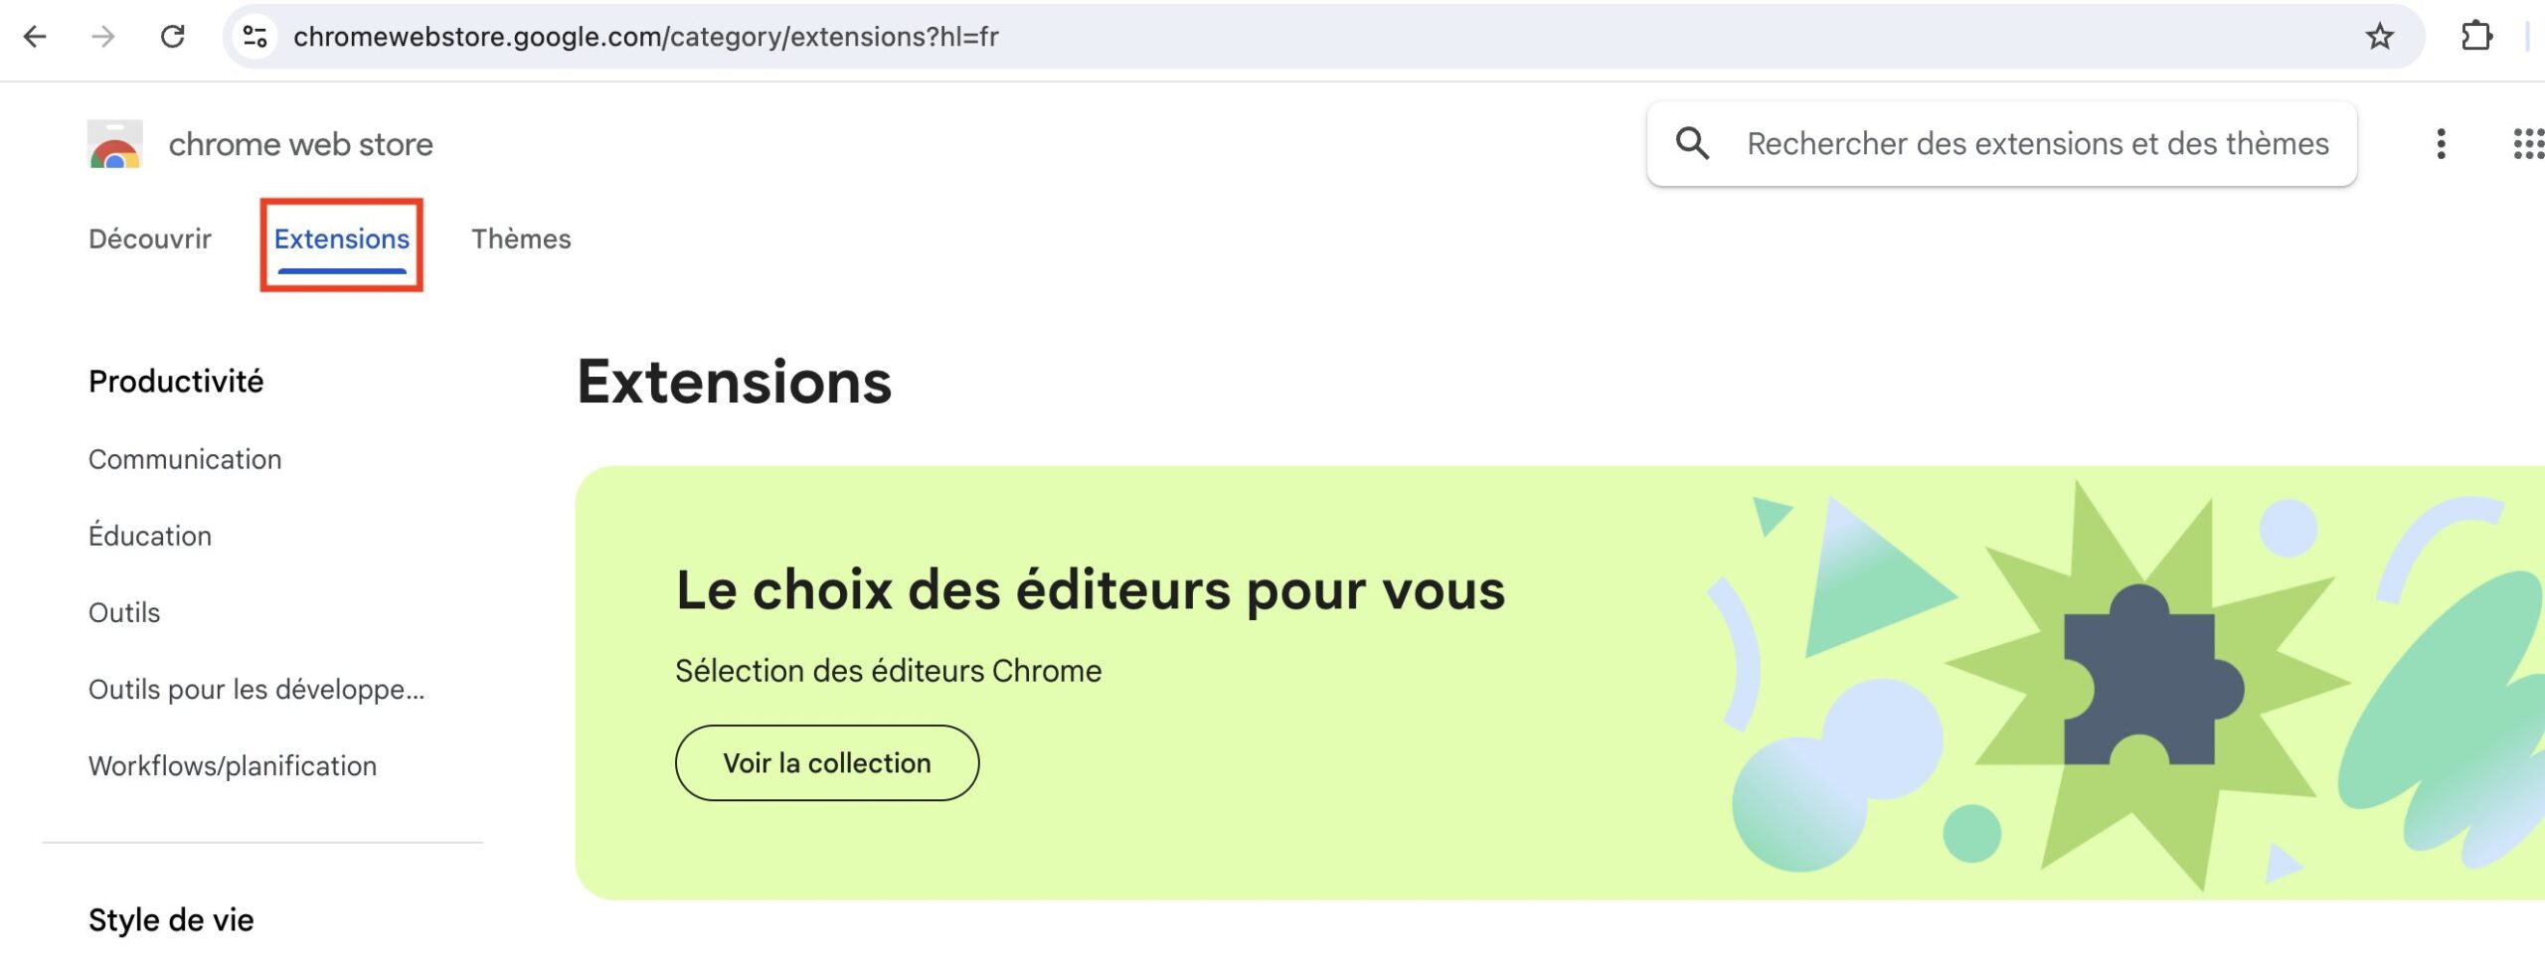Click the Chrome Web Store logo

(x=115, y=144)
